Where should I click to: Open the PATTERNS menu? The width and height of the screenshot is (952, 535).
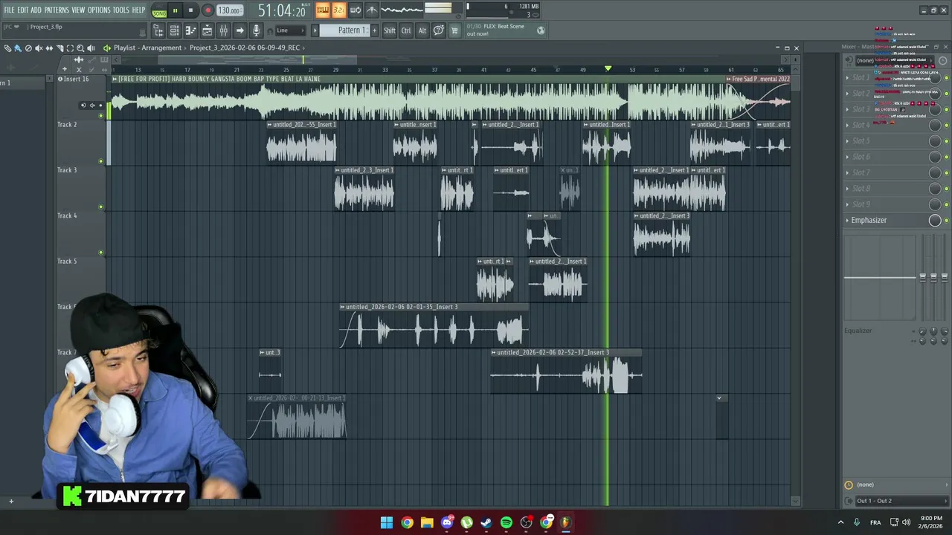tap(57, 10)
